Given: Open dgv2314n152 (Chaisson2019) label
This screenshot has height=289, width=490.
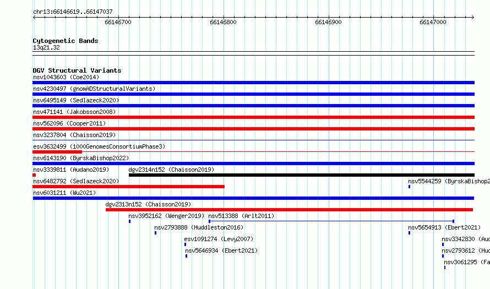Looking at the screenshot, I should click(171, 170).
